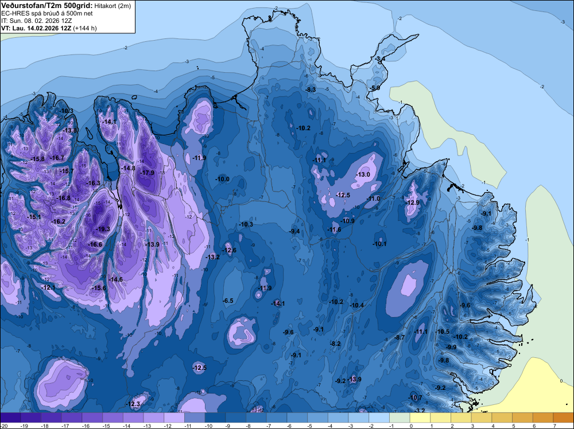Viewport: 574px width, 429px height.
Task: Click legend swatch between 0 and 1
Action: point(420,418)
